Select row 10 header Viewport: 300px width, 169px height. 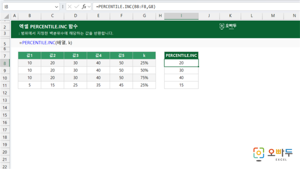[5, 78]
